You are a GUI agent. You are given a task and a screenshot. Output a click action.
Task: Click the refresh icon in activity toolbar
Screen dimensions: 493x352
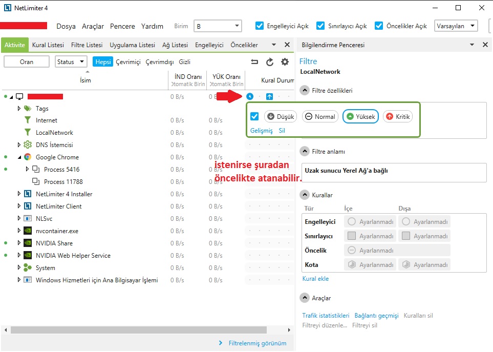pyautogui.click(x=269, y=62)
